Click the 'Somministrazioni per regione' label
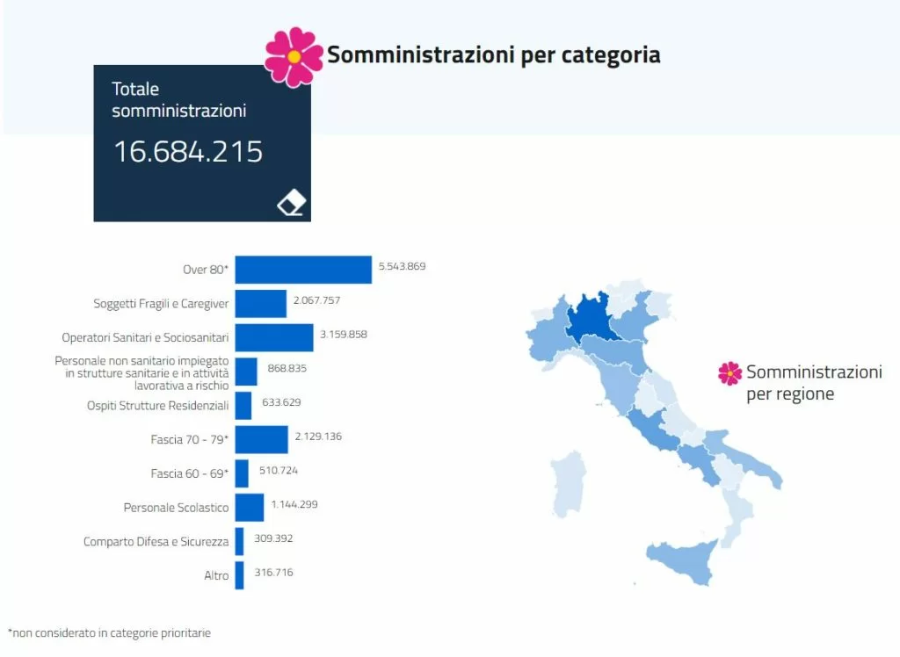 (x=813, y=383)
